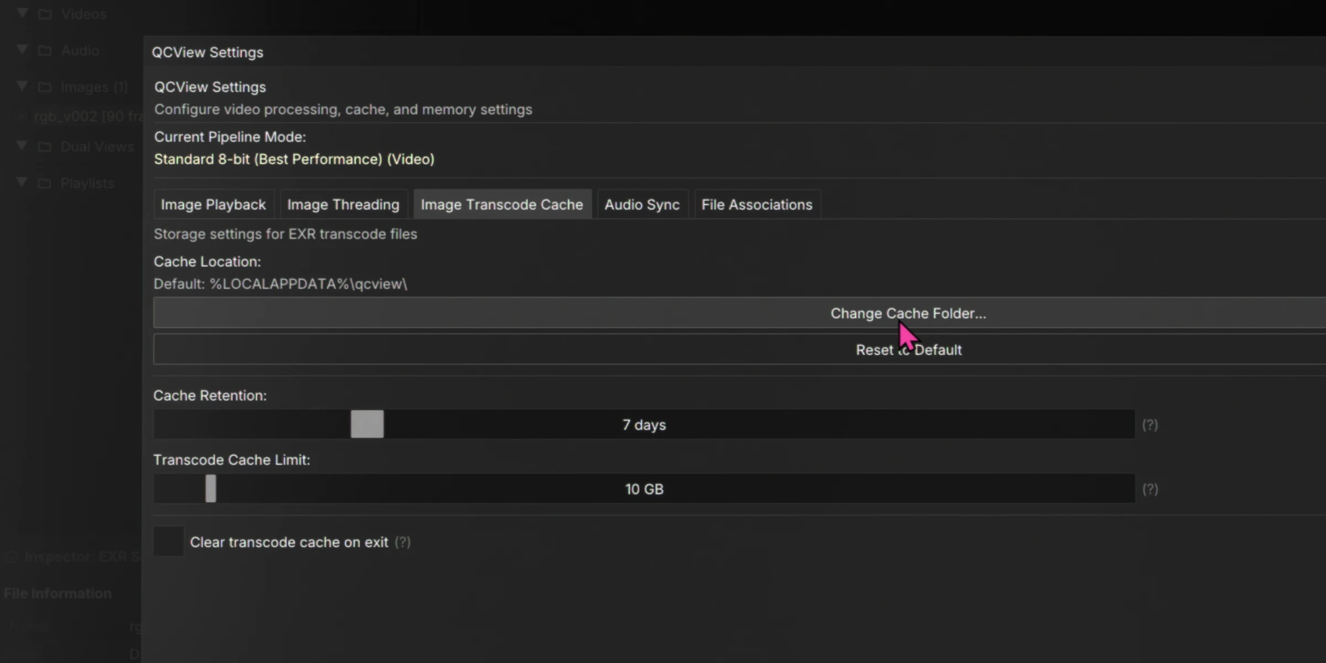
Task: Click the folder icon beside Dual Views
Action: click(45, 146)
